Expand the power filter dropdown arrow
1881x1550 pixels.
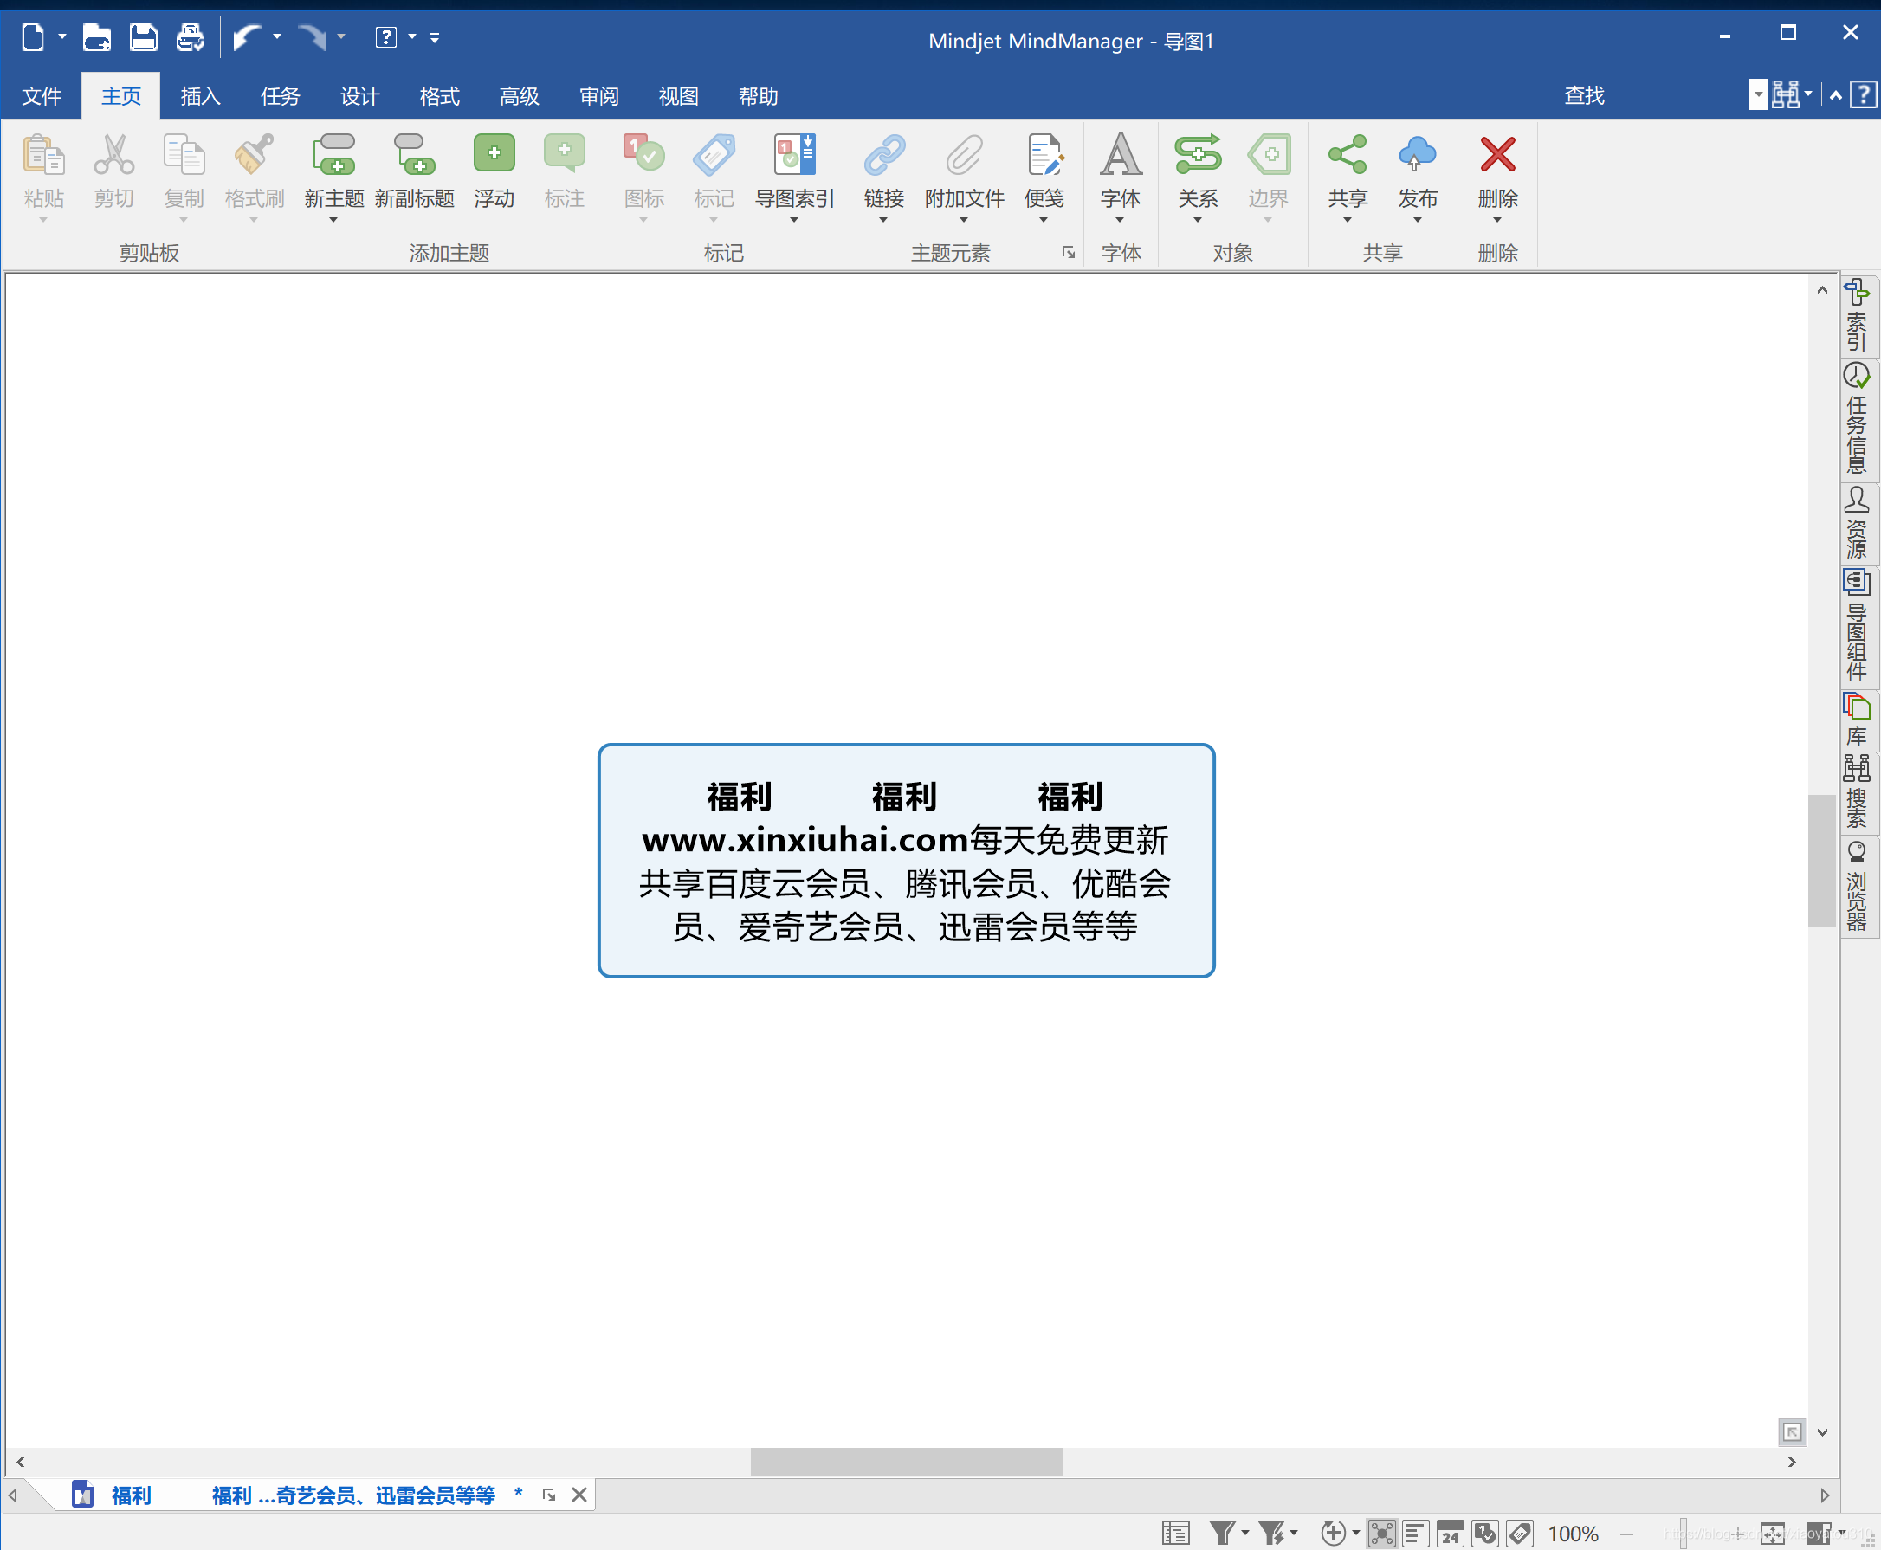tap(1294, 1533)
